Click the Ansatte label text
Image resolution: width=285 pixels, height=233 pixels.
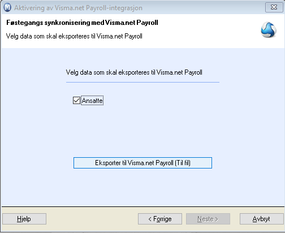click(x=92, y=101)
